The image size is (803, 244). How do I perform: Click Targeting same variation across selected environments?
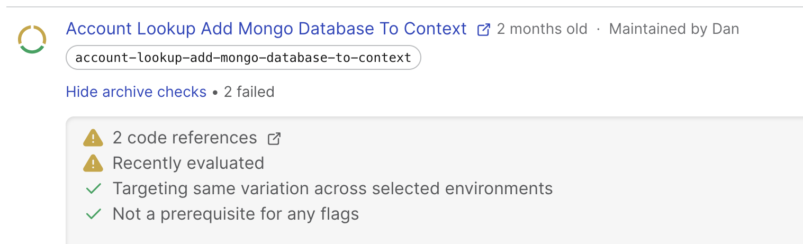point(332,188)
